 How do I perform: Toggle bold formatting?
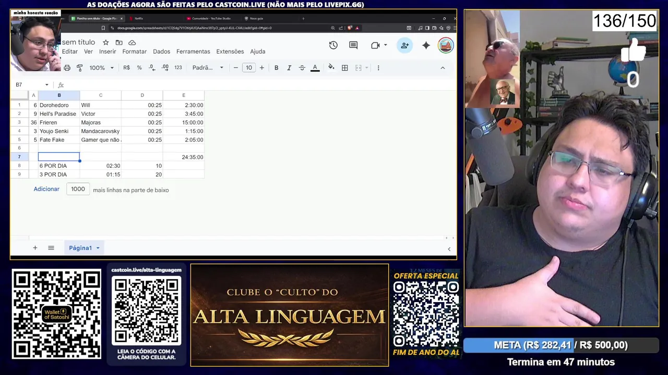(276, 68)
